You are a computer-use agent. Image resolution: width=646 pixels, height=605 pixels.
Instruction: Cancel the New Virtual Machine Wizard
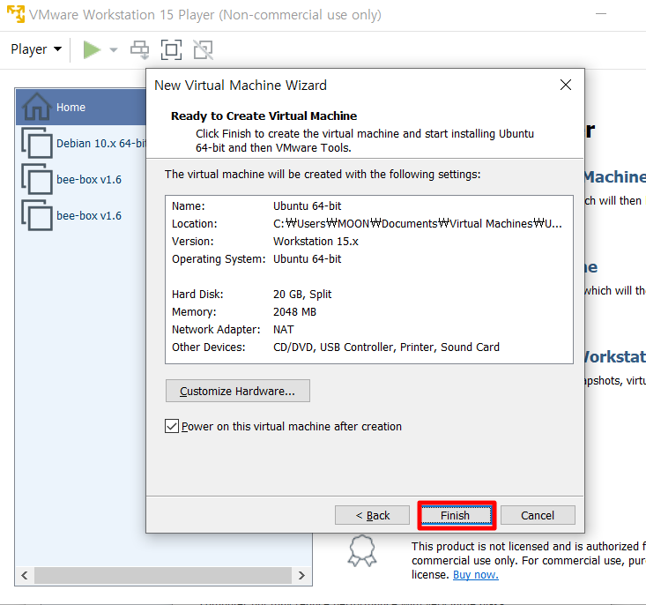538,516
